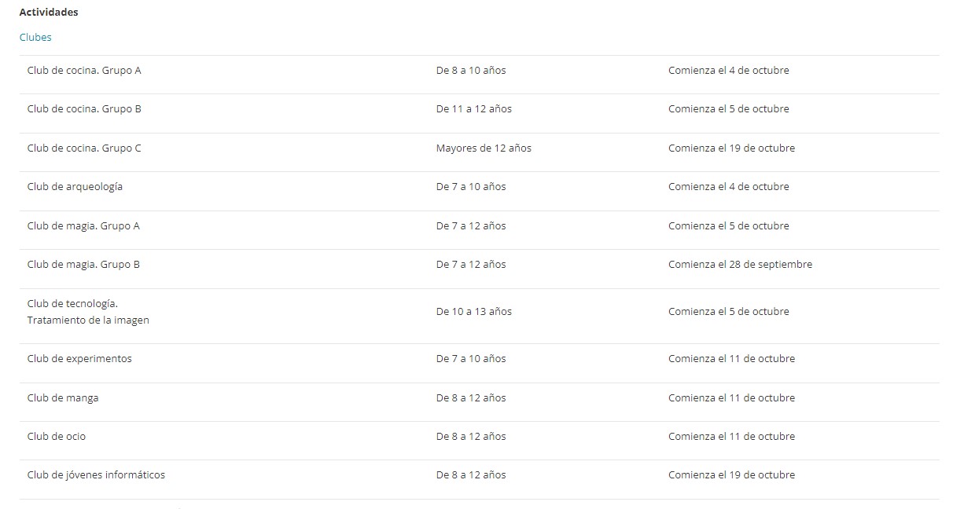This screenshot has width=964, height=509.
Task: Click Club de cocina. Grupo B
Action: click(x=84, y=109)
